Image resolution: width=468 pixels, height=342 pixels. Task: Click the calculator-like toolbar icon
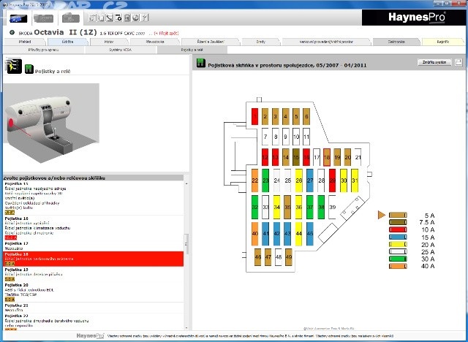point(127,18)
